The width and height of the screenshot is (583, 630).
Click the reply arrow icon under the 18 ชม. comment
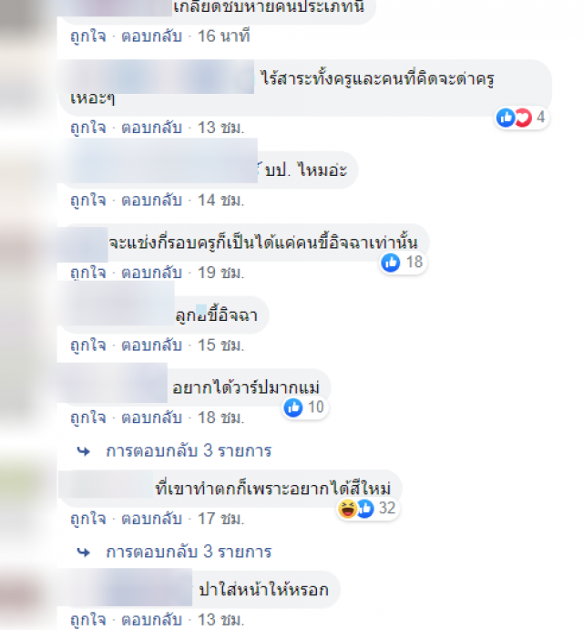click(x=84, y=451)
